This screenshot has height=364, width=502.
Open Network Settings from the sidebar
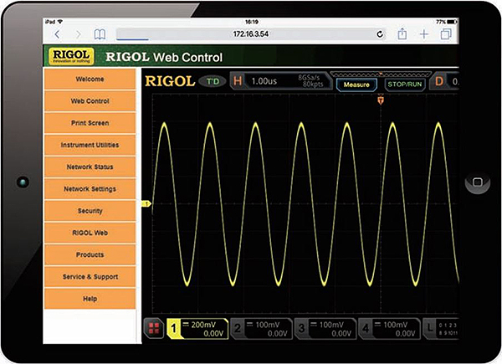[x=90, y=189]
